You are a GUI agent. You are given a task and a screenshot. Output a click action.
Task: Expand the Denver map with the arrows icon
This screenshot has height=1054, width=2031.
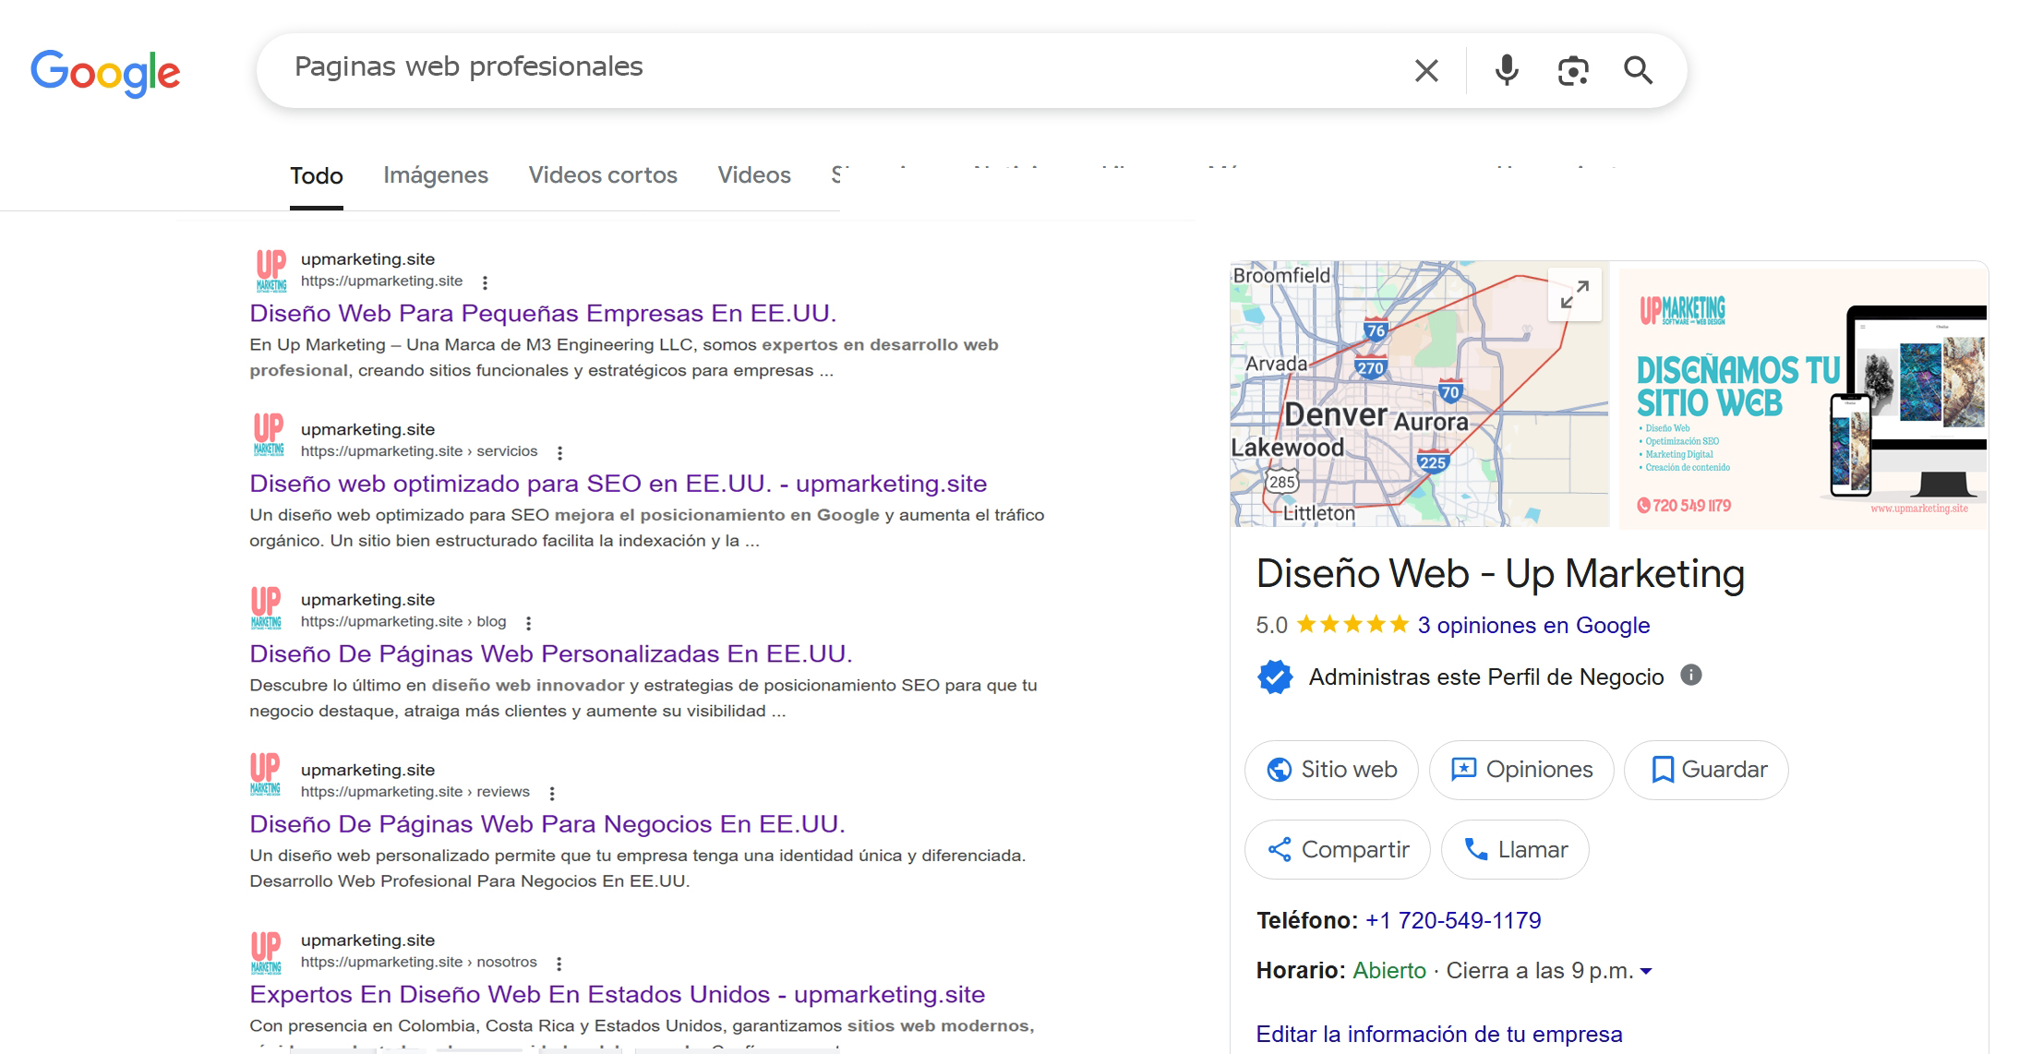(1575, 294)
